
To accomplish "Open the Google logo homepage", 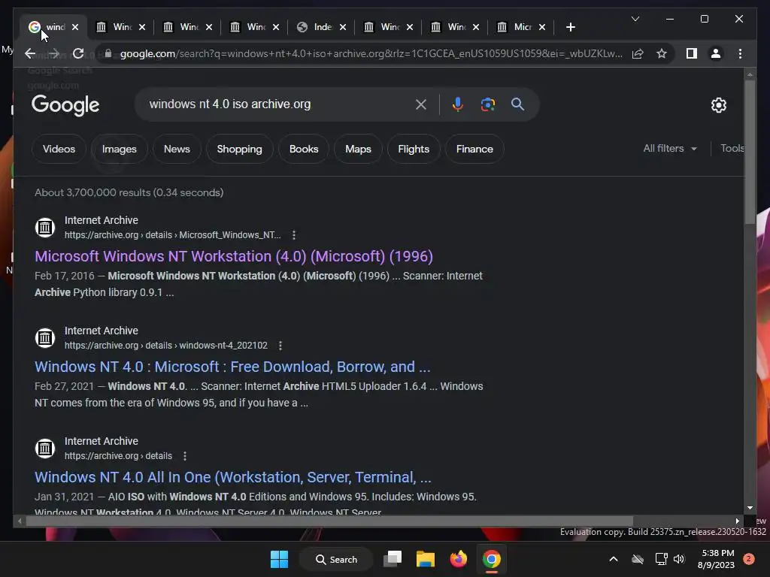I will tap(65, 105).
